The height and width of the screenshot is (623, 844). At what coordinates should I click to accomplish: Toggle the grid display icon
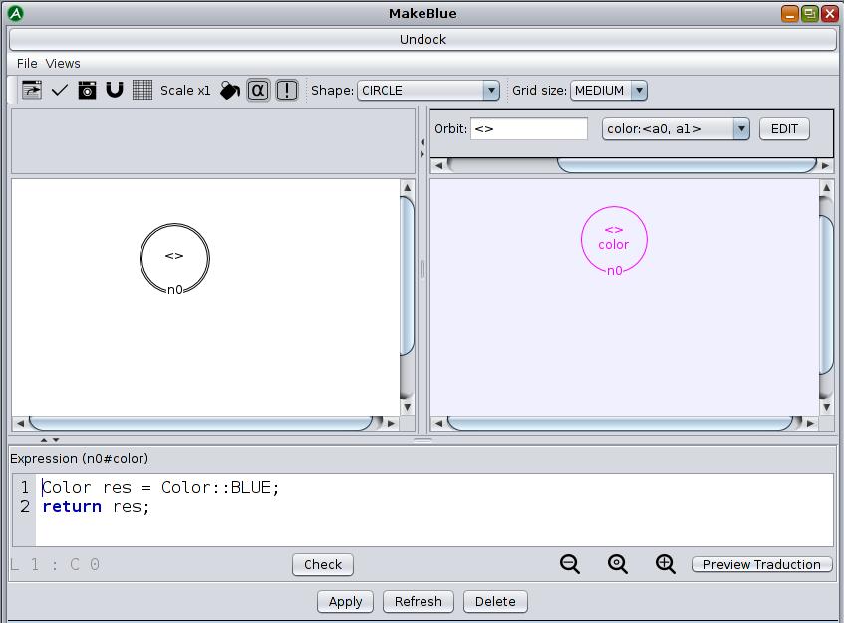pos(142,90)
